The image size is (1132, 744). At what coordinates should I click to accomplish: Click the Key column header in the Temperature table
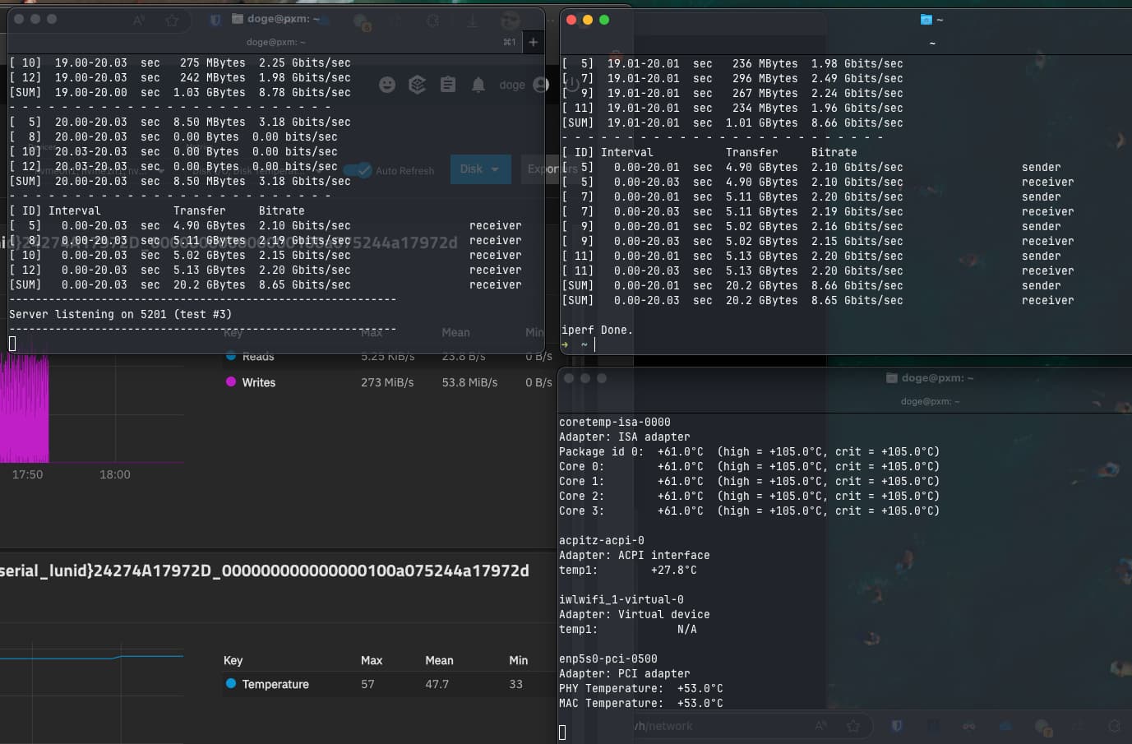tap(233, 660)
